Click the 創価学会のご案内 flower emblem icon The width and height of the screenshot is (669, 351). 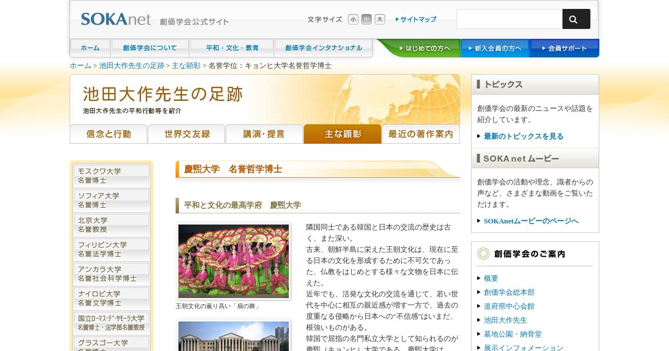tap(483, 254)
